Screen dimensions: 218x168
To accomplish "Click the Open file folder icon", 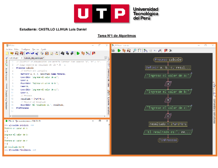I will pyautogui.click(x=12, y=53).
